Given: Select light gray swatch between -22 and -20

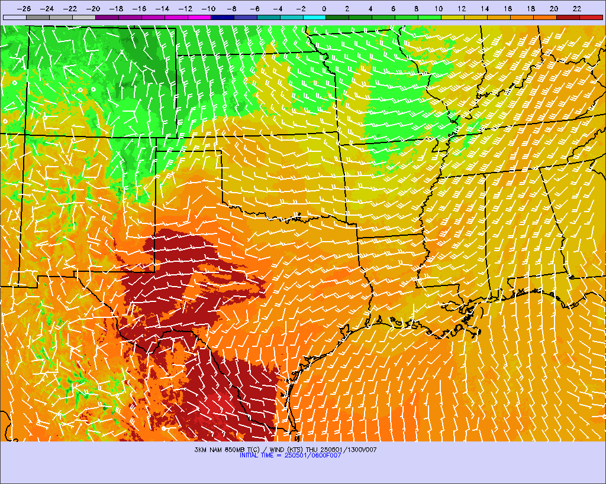Looking at the screenshot, I should (84, 17).
